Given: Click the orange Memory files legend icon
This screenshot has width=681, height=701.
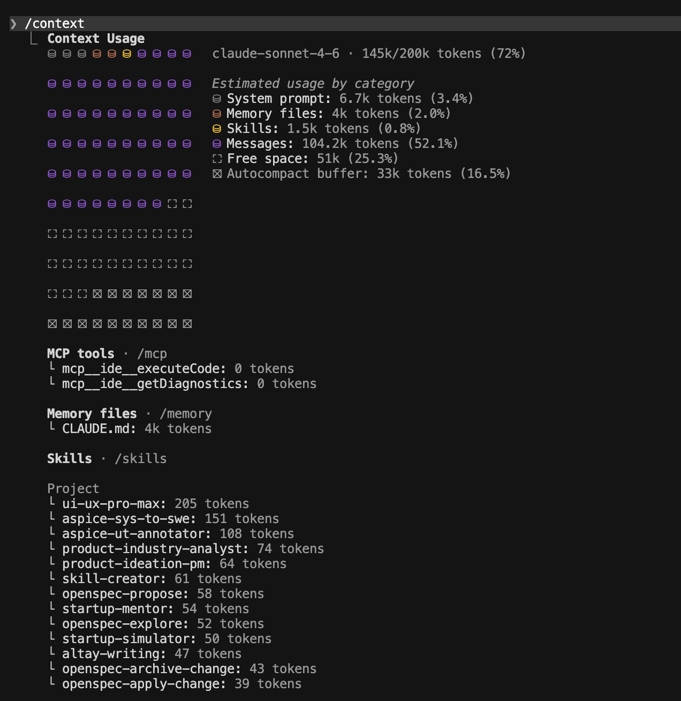Looking at the screenshot, I should click(217, 114).
